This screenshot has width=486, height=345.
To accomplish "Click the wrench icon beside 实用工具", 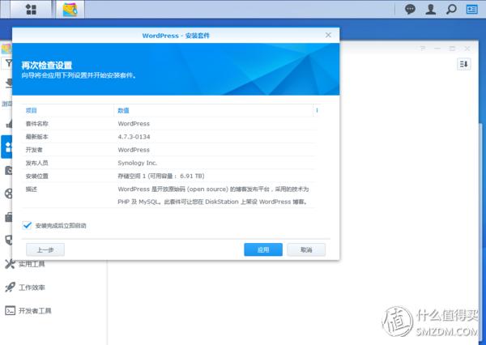I will click(x=10, y=264).
